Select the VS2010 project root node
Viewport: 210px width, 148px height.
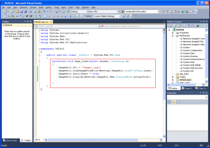tap(180, 30)
